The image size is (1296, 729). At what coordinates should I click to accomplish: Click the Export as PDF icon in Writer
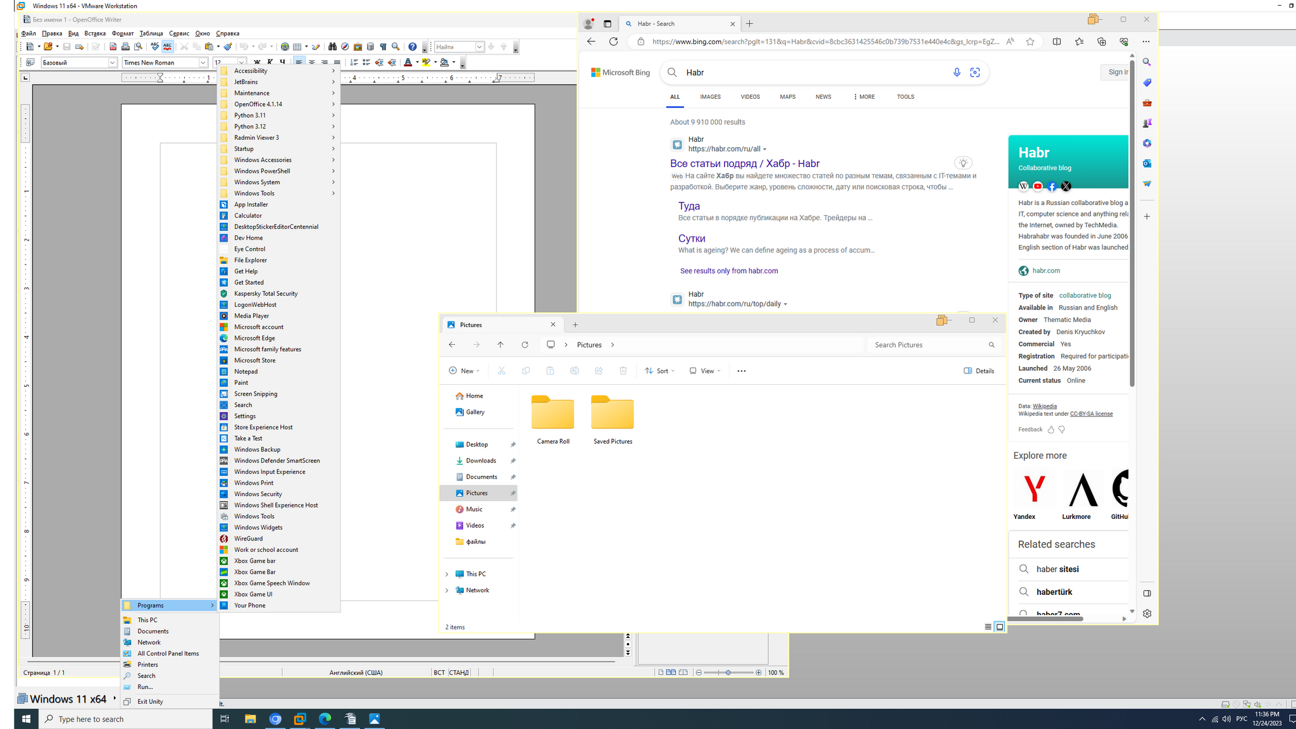(113, 47)
